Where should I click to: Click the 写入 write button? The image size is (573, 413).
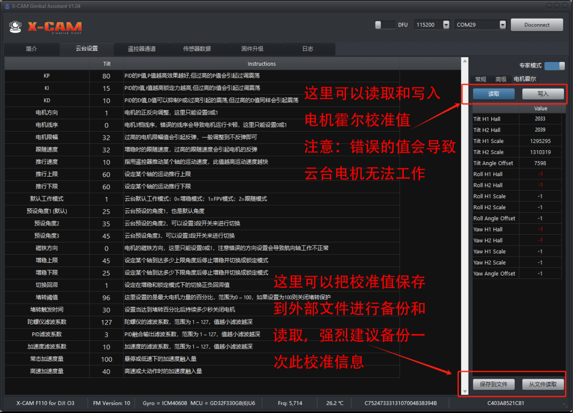(x=543, y=94)
